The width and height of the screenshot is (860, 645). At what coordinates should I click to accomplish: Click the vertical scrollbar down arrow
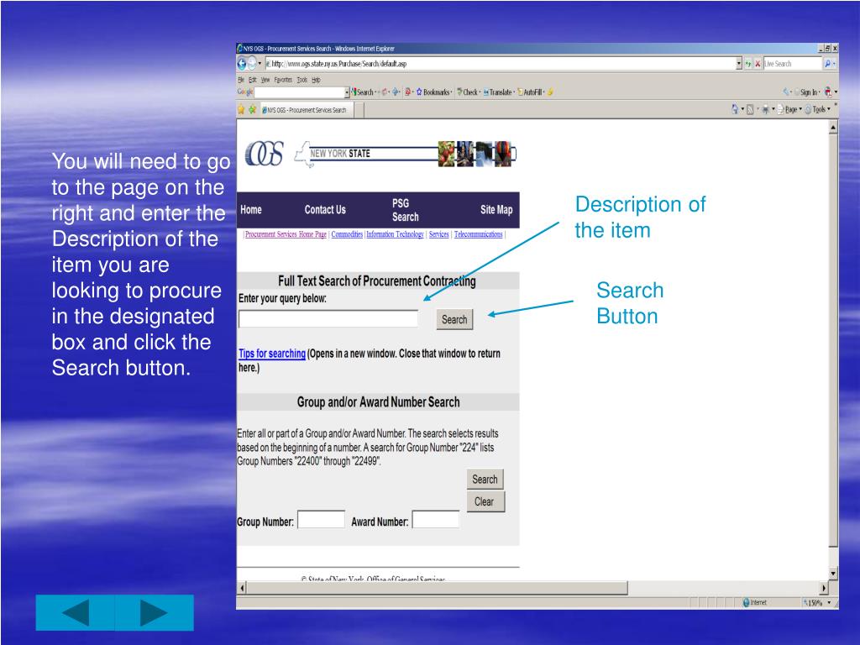point(833,574)
